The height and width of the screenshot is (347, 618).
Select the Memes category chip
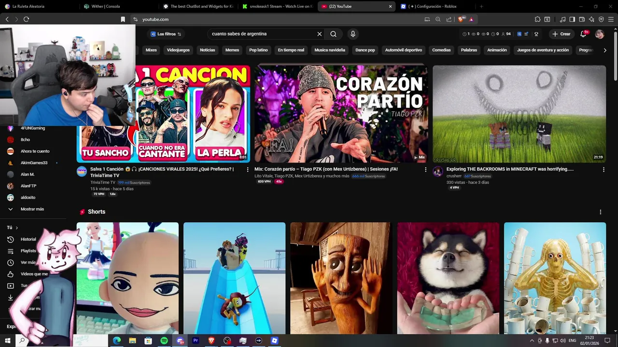tap(232, 50)
